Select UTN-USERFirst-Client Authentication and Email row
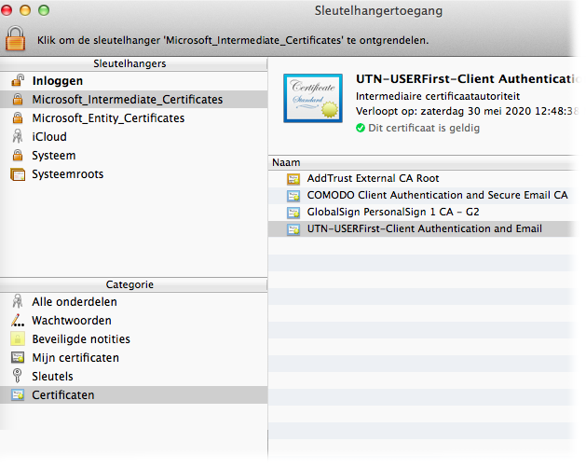 422,228
